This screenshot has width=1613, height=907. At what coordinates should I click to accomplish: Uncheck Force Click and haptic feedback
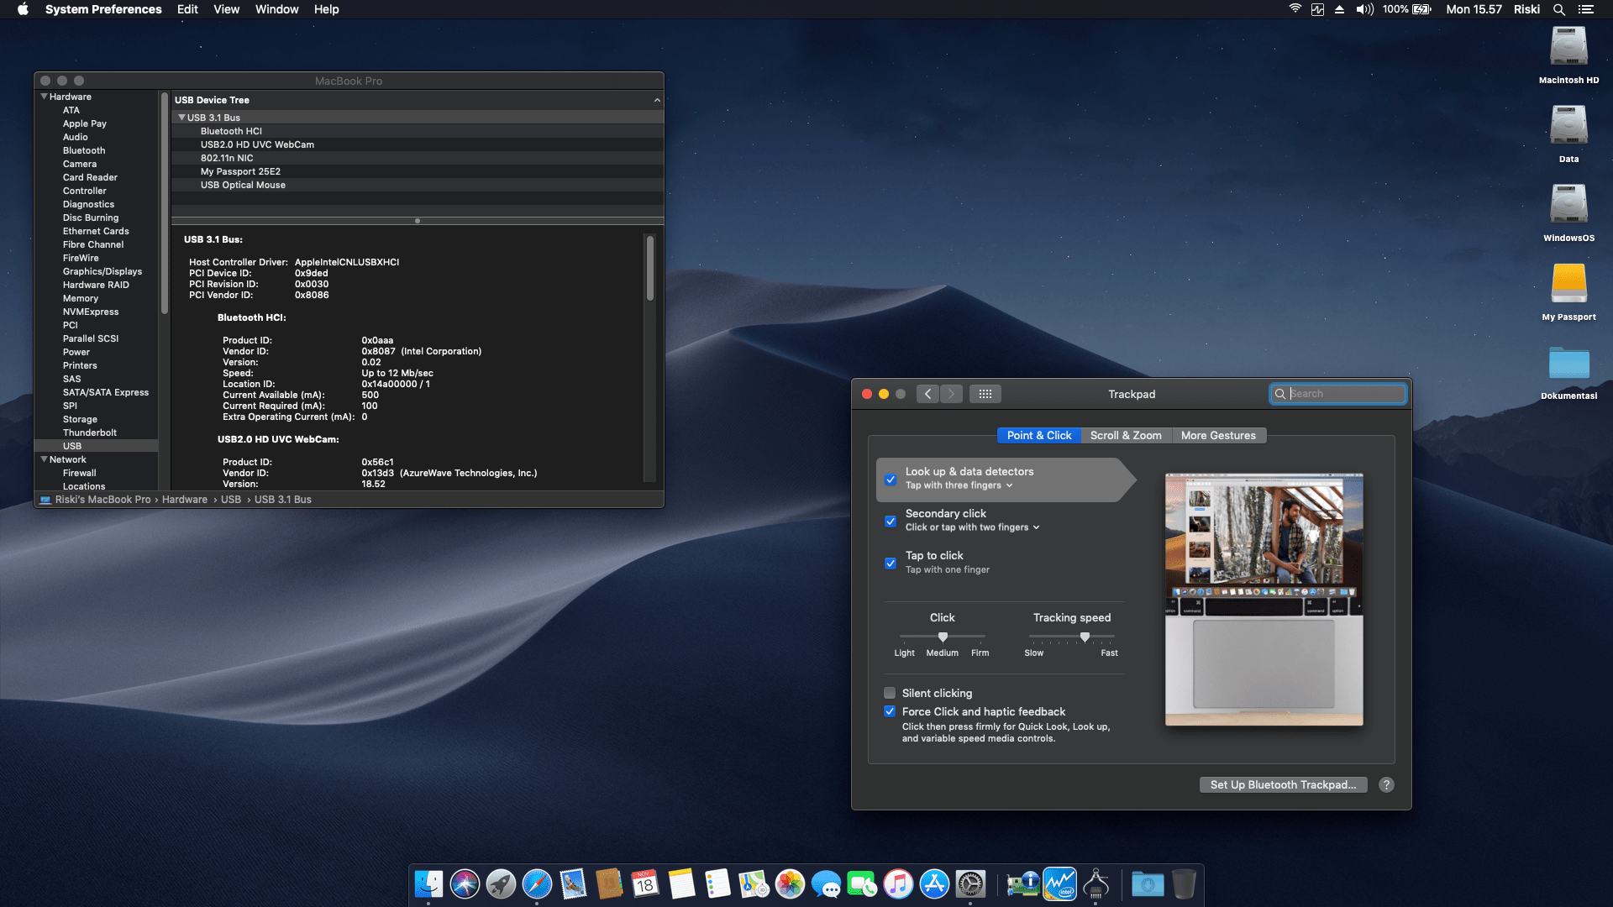(890, 711)
